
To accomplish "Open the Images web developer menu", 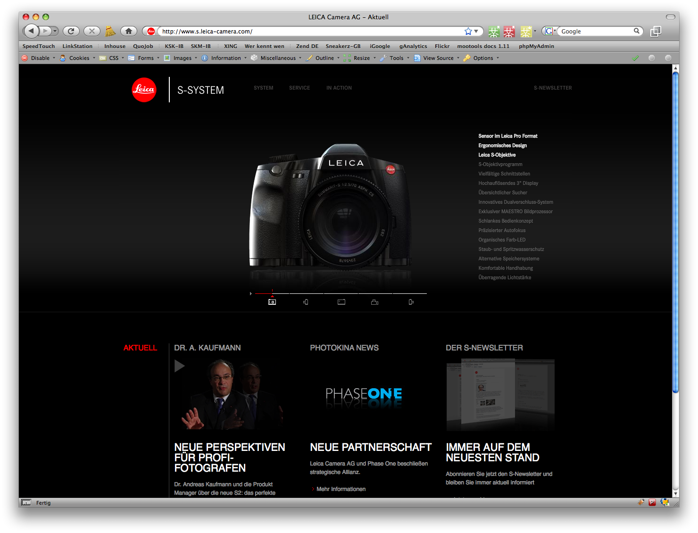I will 181,58.
